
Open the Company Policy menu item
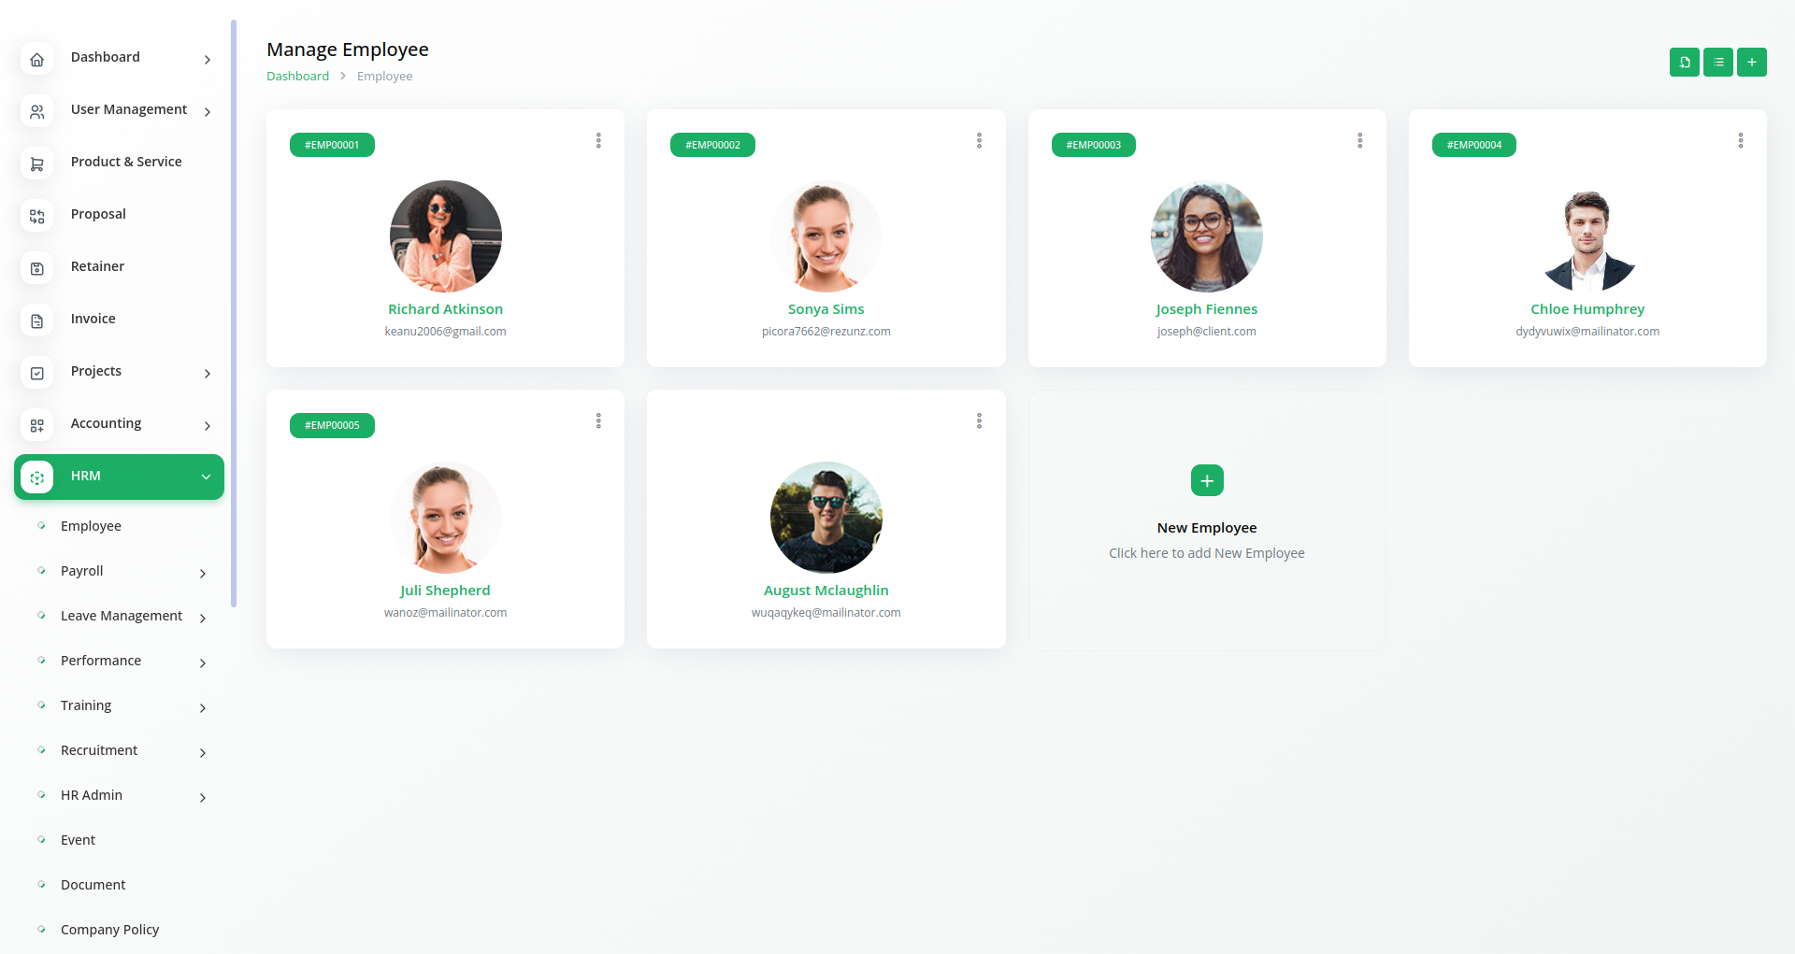click(x=109, y=930)
